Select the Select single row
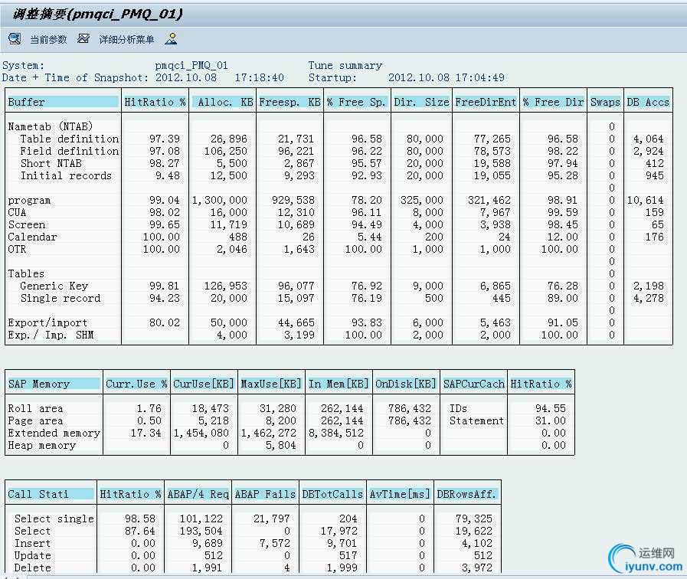Viewport: 687px width, 579px height. point(253,519)
